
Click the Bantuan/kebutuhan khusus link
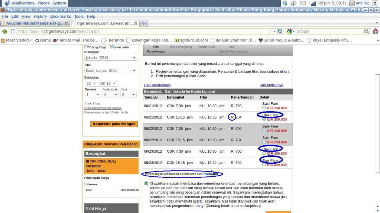point(103,108)
